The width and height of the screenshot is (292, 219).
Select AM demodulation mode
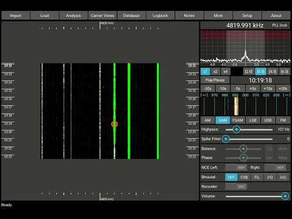pos(207,120)
